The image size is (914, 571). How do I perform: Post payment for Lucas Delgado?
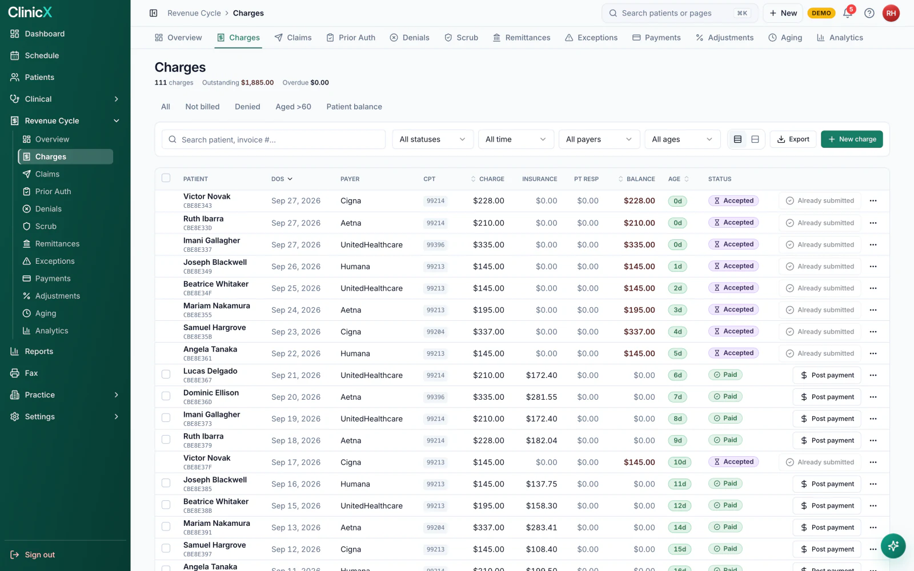[827, 375]
